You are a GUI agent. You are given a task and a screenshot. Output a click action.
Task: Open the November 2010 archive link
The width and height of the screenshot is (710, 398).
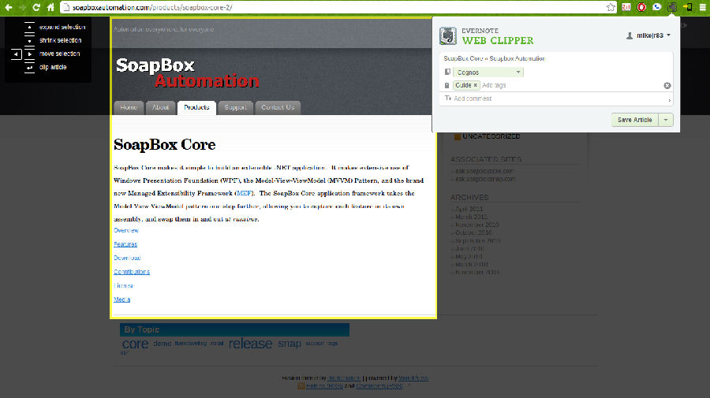pyautogui.click(x=476, y=225)
